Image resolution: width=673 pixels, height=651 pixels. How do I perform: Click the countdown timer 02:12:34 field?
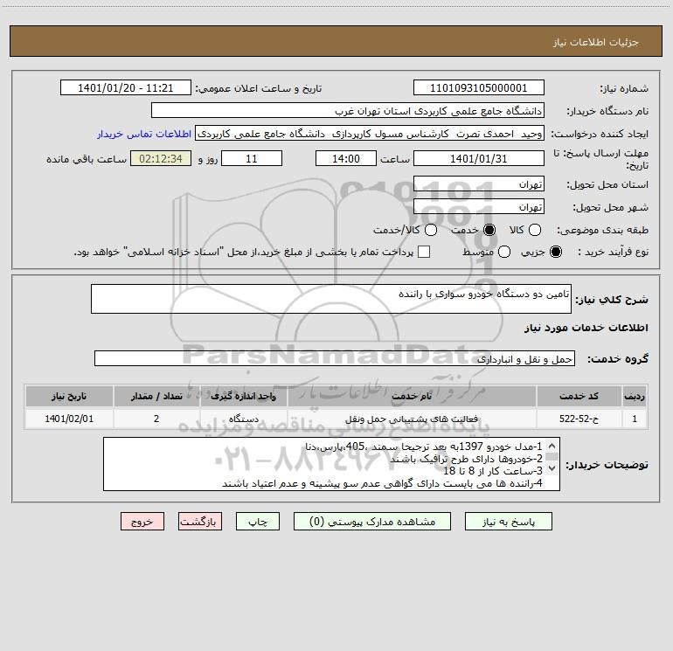[x=161, y=158]
